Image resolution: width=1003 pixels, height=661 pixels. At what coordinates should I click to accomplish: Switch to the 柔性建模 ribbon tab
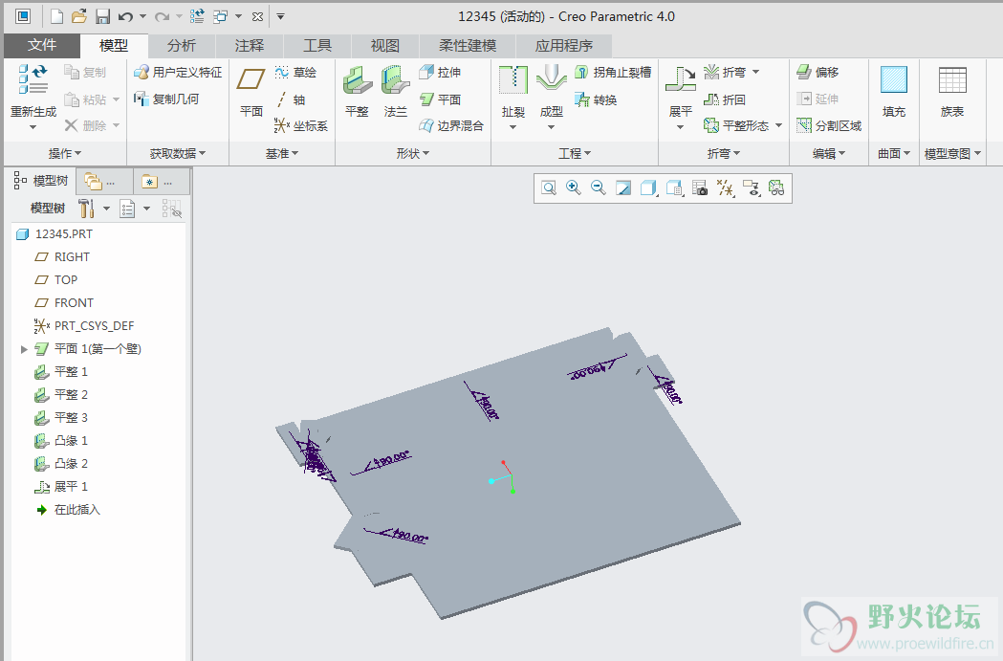click(x=468, y=45)
